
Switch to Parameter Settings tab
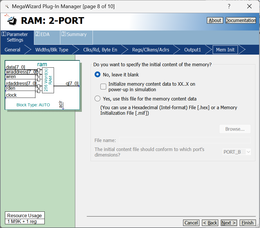pyautogui.click(x=17, y=37)
